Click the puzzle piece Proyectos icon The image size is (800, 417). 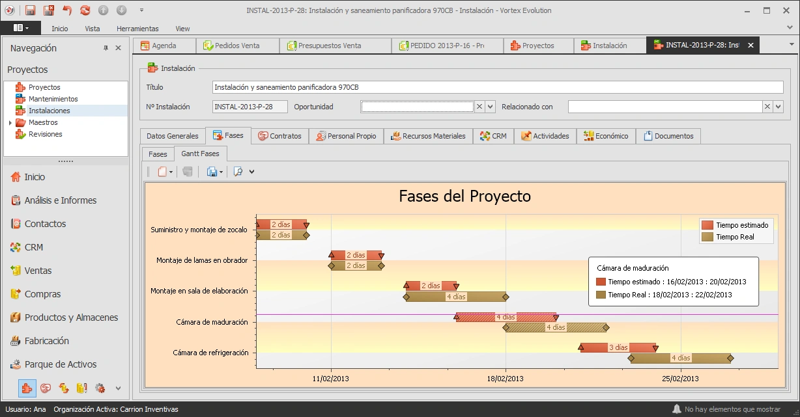click(27, 388)
